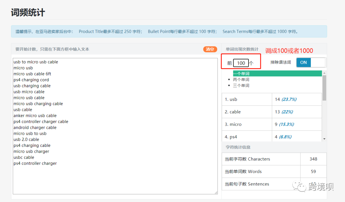Toggle the 排除语法词 ON switch

(x=311, y=62)
